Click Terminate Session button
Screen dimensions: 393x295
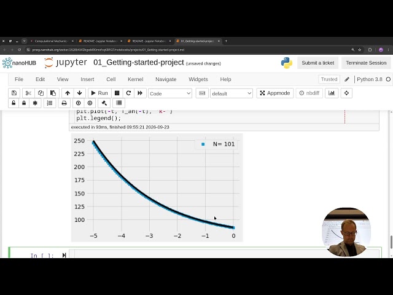[x=366, y=63]
